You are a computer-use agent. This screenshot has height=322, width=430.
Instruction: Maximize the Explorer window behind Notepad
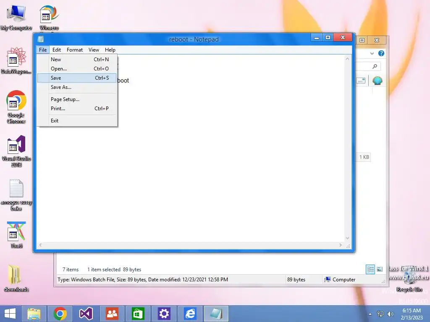(362, 40)
